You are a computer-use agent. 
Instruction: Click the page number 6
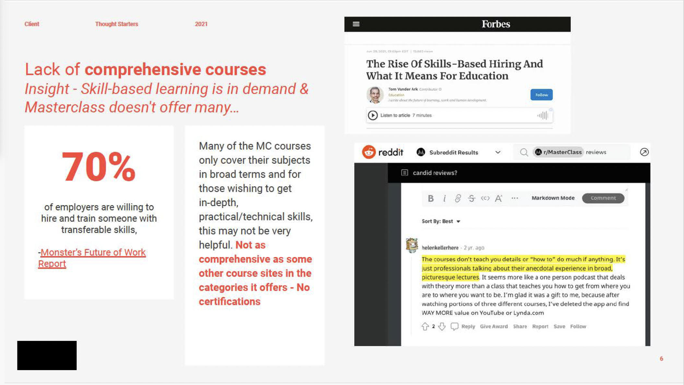click(661, 358)
